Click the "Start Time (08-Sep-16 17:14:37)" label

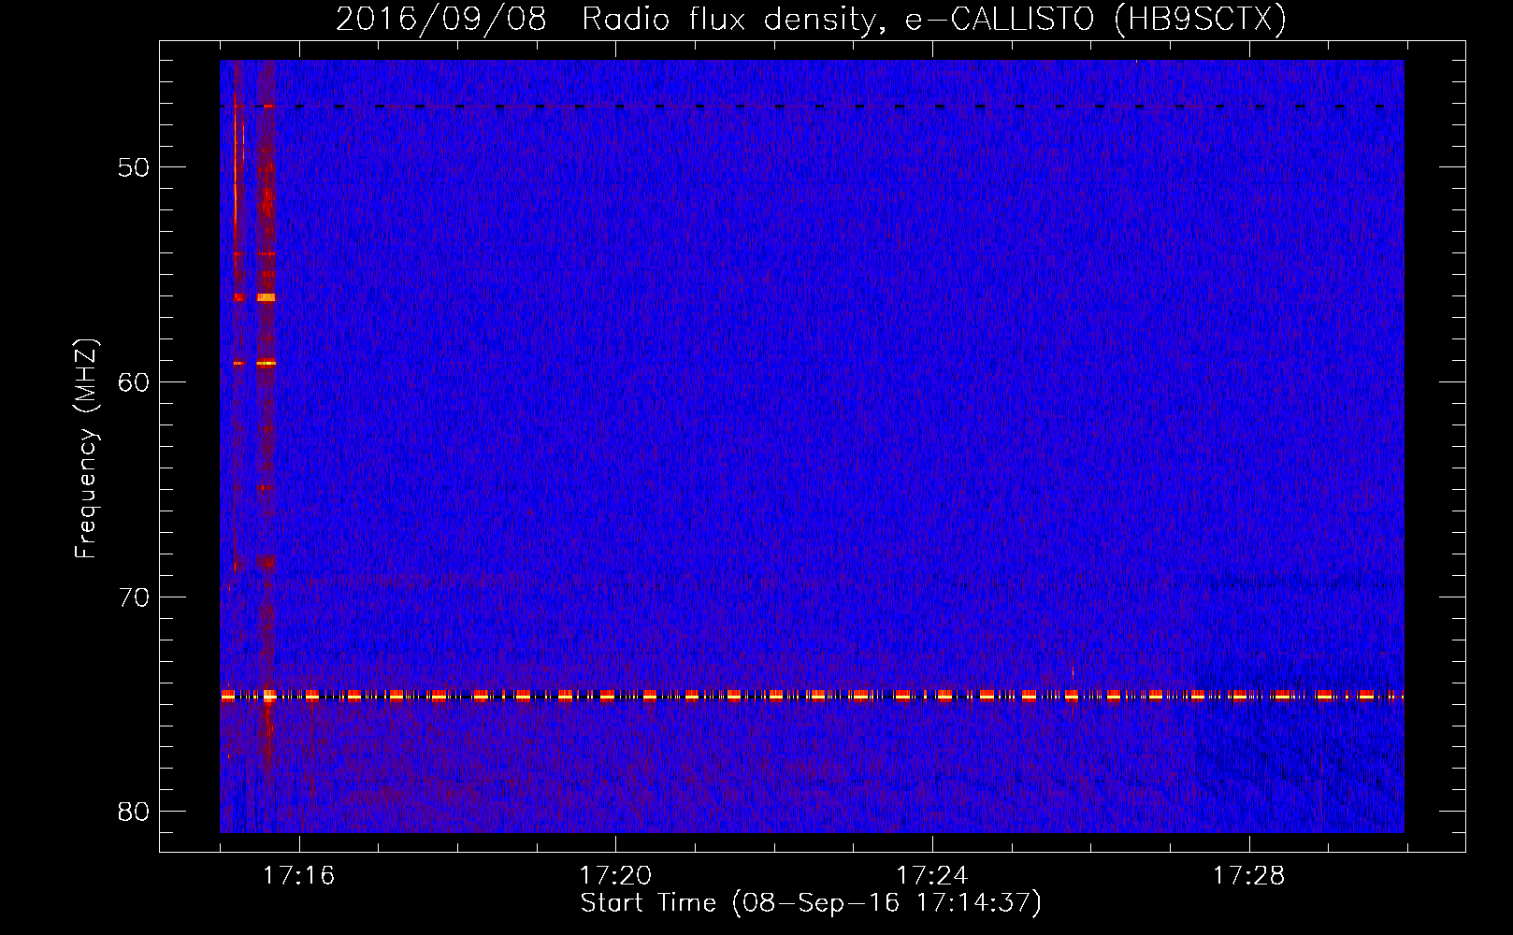pyautogui.click(x=811, y=903)
